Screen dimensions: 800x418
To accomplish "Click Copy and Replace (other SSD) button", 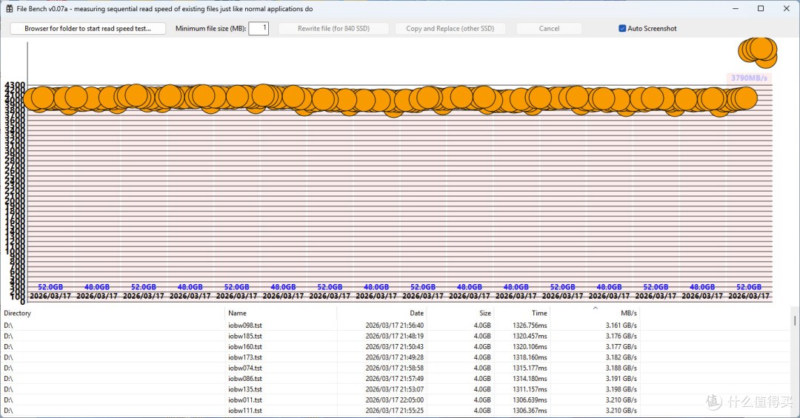I will (x=450, y=29).
